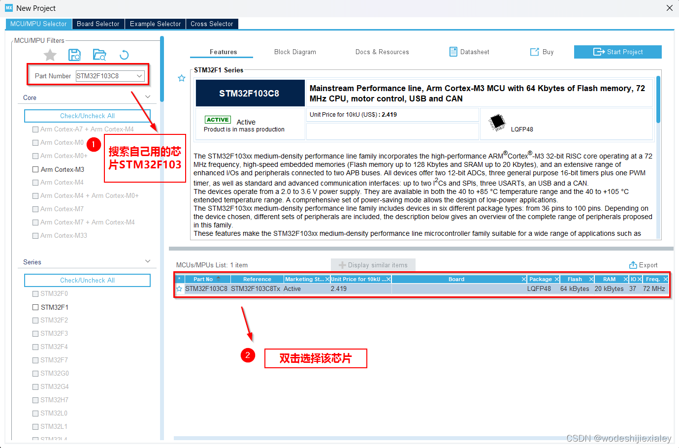Screen dimensions: 679x448
Task: Click the LQFP48 chip package image
Action: pyautogui.click(x=497, y=122)
